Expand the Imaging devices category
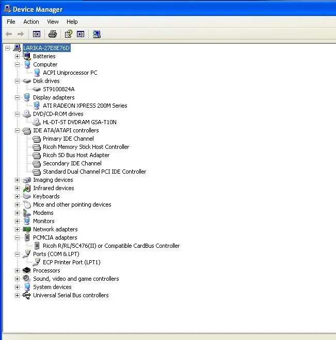 [17, 180]
